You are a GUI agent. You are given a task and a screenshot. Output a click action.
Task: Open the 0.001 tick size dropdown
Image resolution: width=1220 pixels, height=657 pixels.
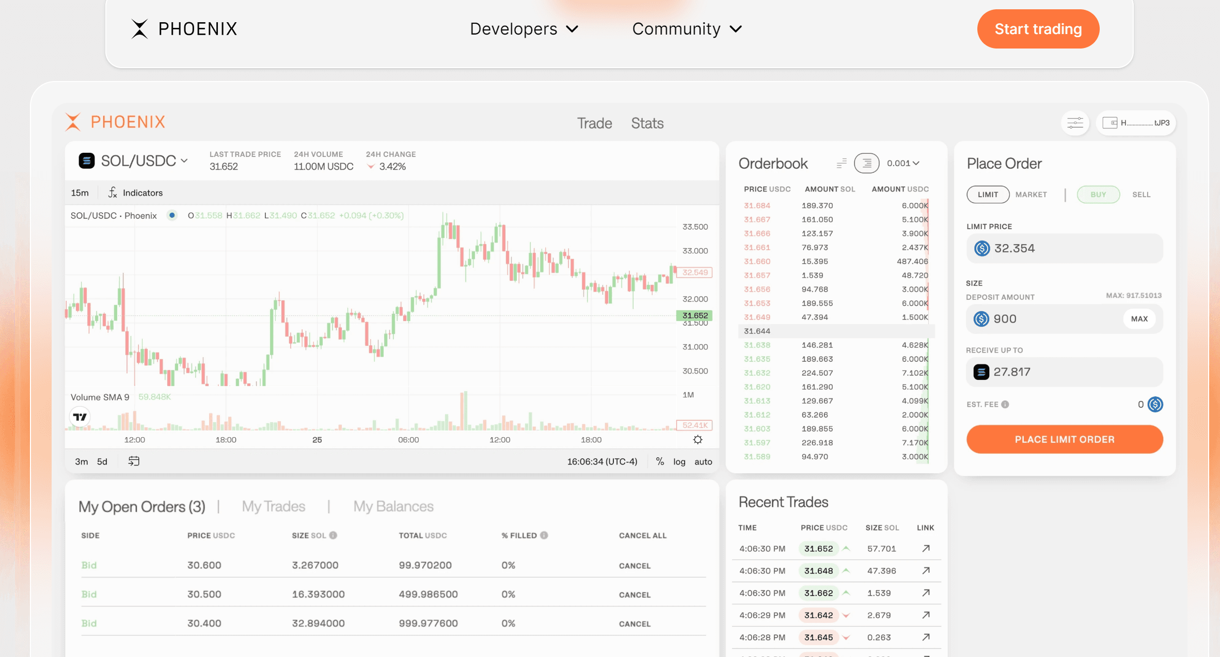click(x=903, y=163)
